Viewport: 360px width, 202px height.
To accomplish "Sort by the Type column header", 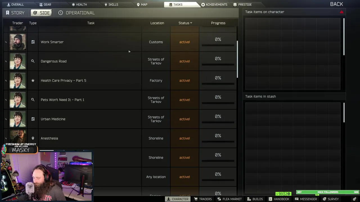I will pyautogui.click(x=33, y=23).
